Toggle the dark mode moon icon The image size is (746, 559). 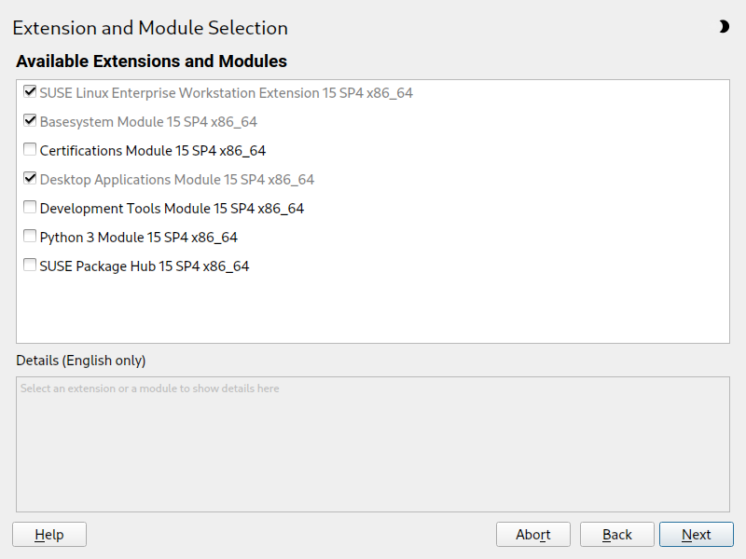click(x=724, y=27)
